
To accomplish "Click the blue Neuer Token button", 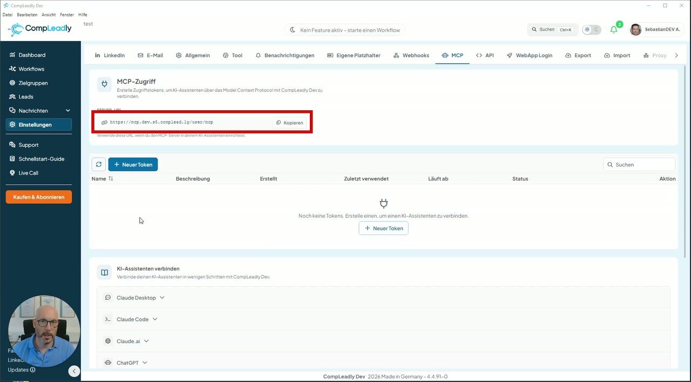I will pyautogui.click(x=133, y=164).
